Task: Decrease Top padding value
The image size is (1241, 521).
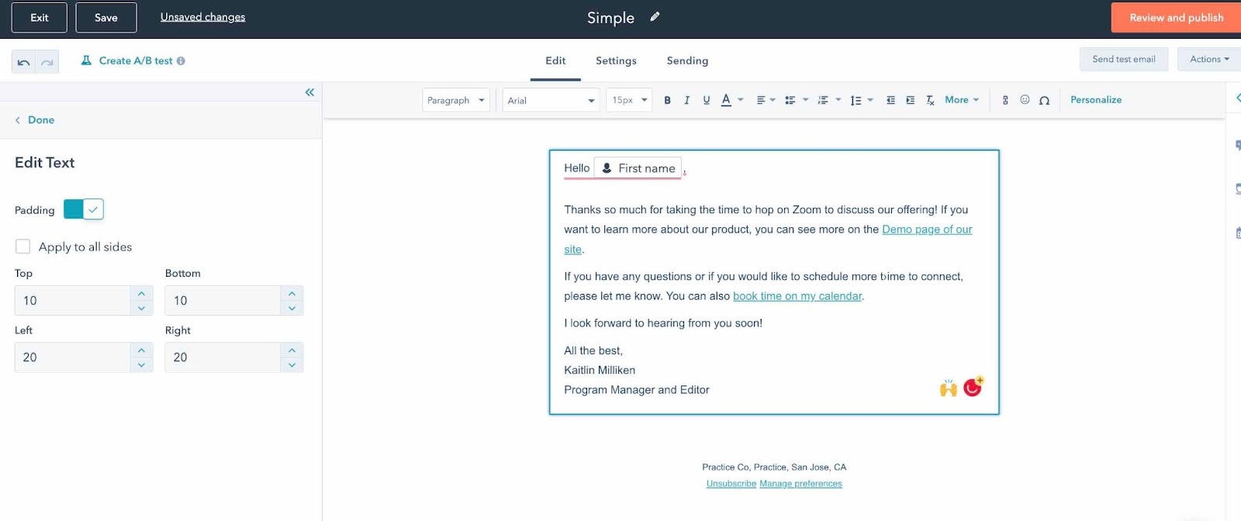Action: [141, 308]
